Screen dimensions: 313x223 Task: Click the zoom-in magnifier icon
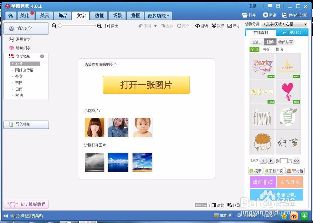point(100,26)
